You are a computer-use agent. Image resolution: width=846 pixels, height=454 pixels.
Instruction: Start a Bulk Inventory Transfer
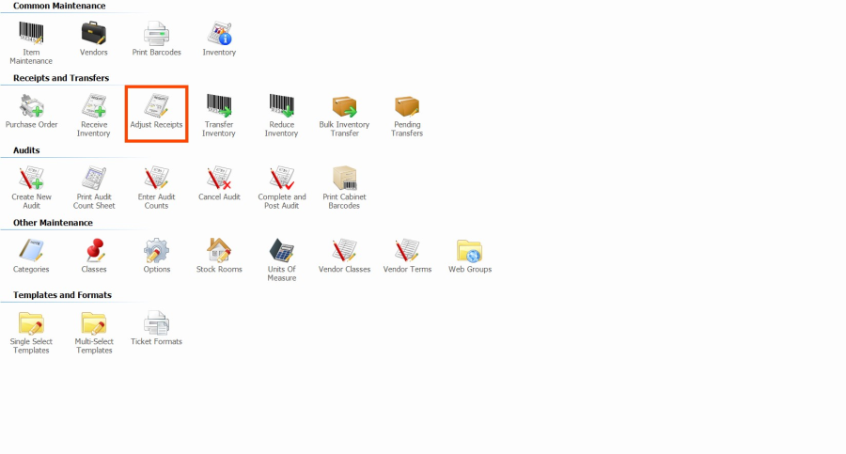click(345, 106)
